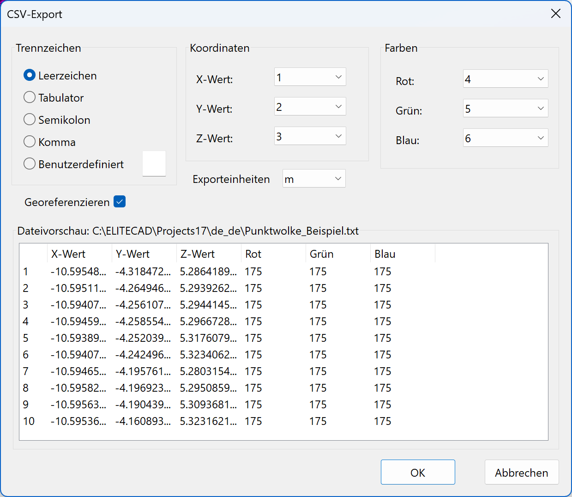Expand the Rot color column dropdown

tap(506, 79)
